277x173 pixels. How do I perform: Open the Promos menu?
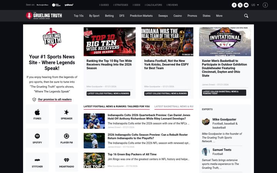[x=192, y=16]
